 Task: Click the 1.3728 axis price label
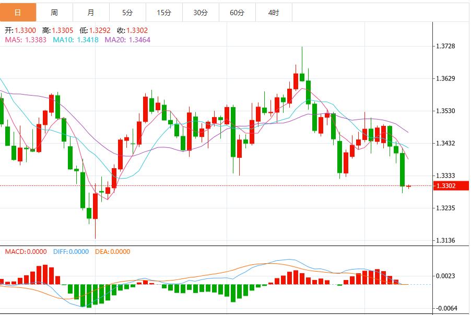pos(446,46)
